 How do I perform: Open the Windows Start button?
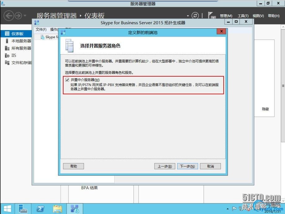7,209
